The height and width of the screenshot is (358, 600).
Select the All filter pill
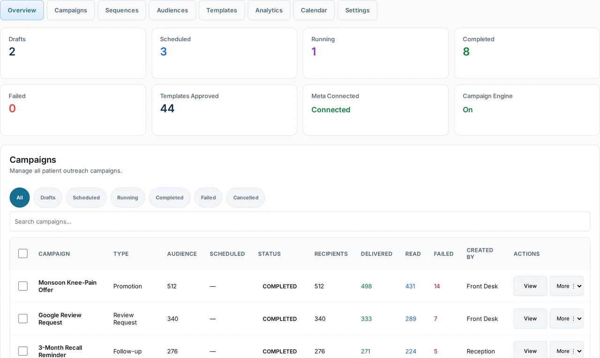(x=20, y=198)
